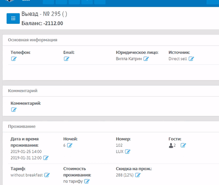Change the number of nights

coord(69,146)
